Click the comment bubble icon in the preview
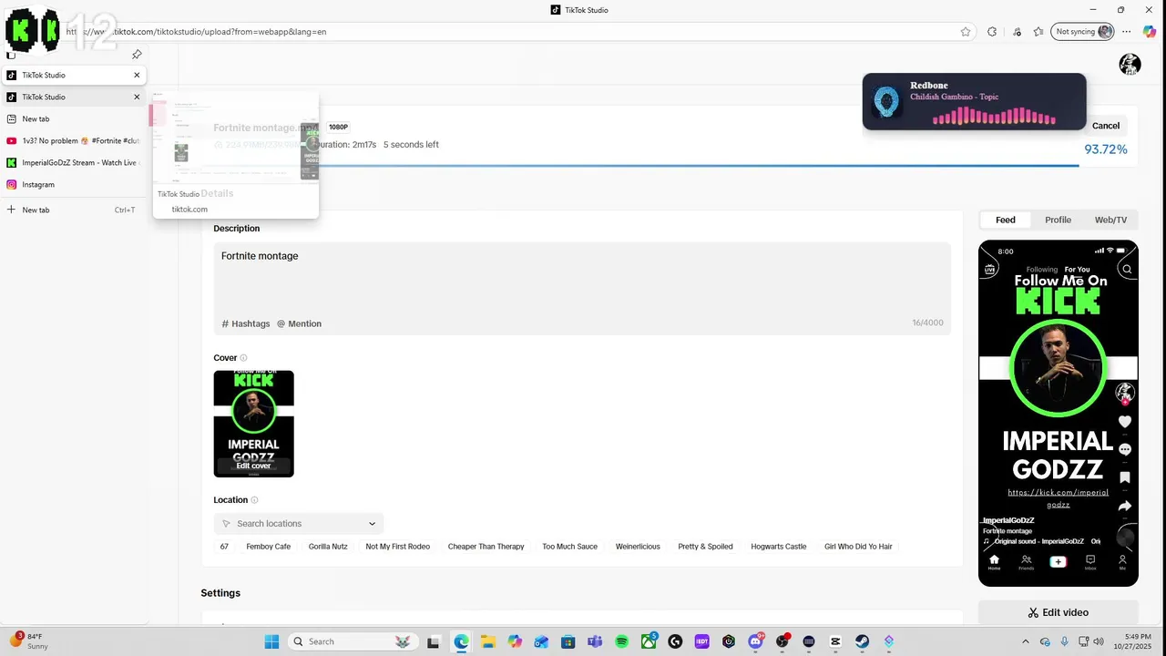1166x656 pixels. (1125, 449)
